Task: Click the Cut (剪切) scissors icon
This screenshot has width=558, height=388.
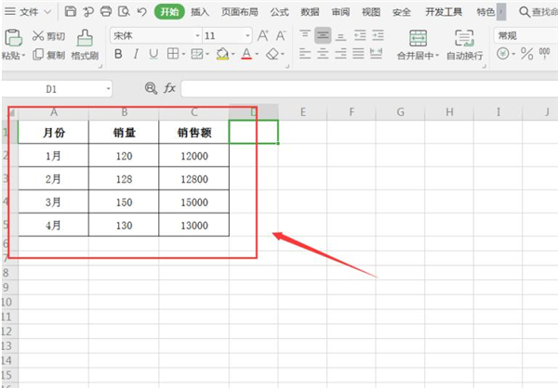Action: click(x=38, y=35)
